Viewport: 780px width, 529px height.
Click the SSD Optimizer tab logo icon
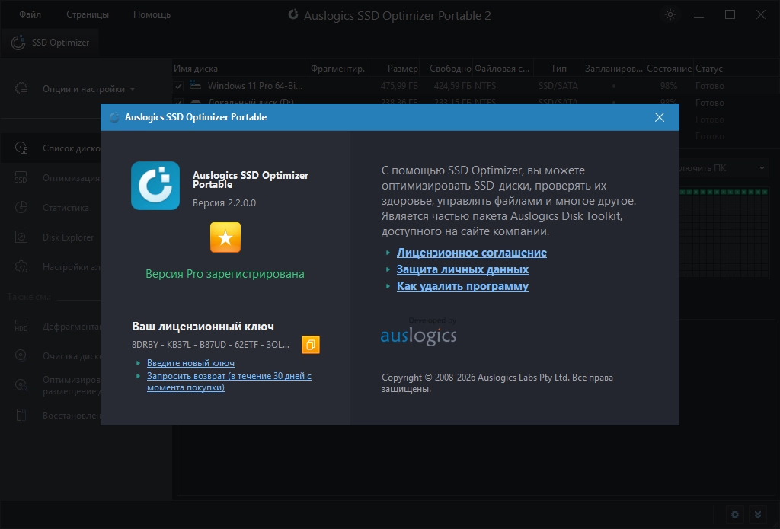click(18, 43)
